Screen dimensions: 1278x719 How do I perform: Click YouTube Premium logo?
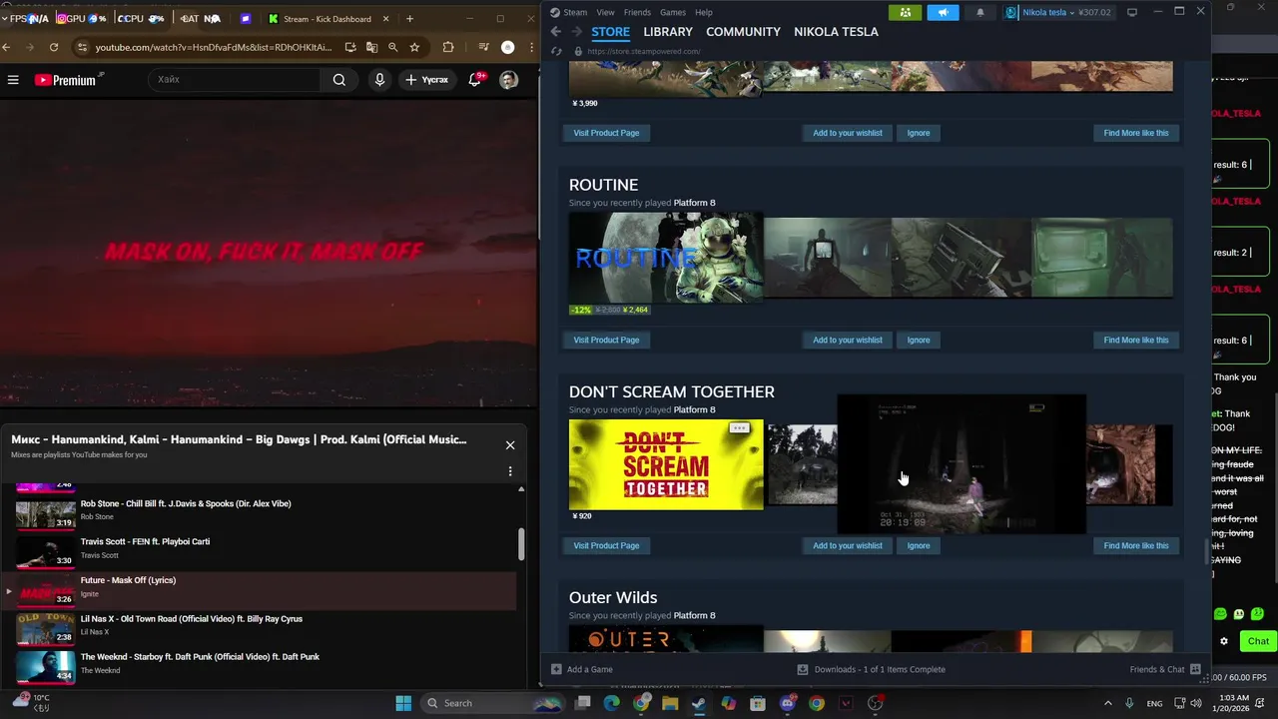pos(68,80)
